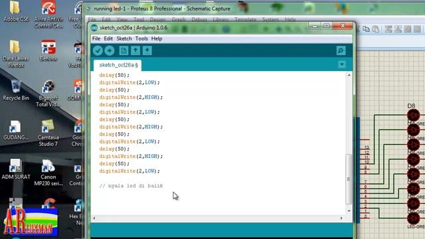Save the sketch with the Save arrow-down icon

click(147, 50)
